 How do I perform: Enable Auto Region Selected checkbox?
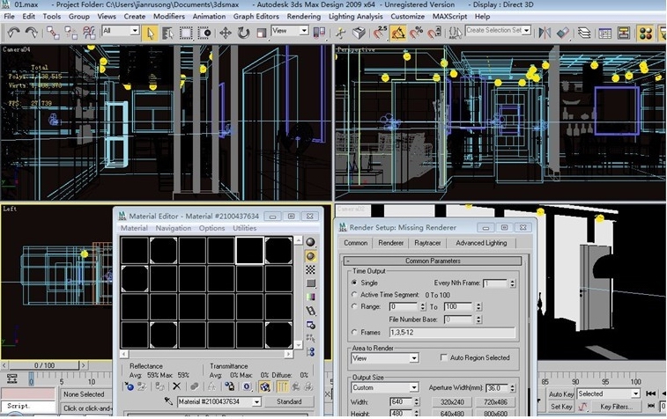(x=444, y=357)
